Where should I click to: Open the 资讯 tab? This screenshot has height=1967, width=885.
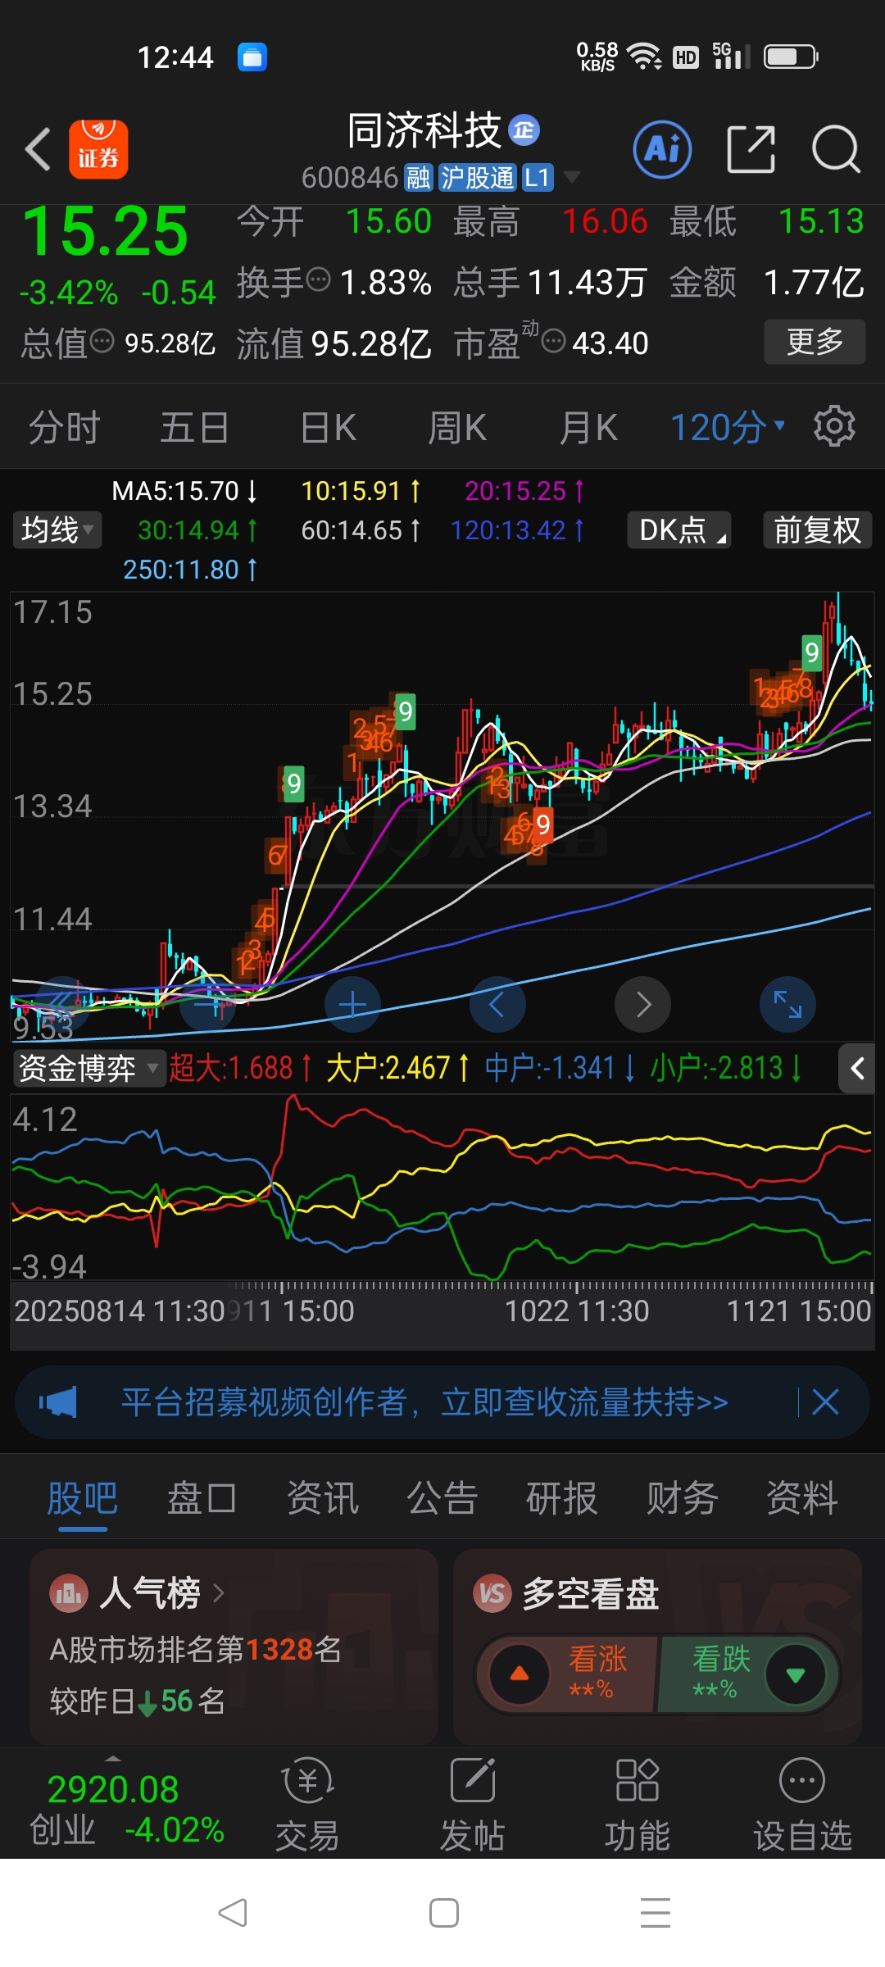pyautogui.click(x=322, y=1498)
